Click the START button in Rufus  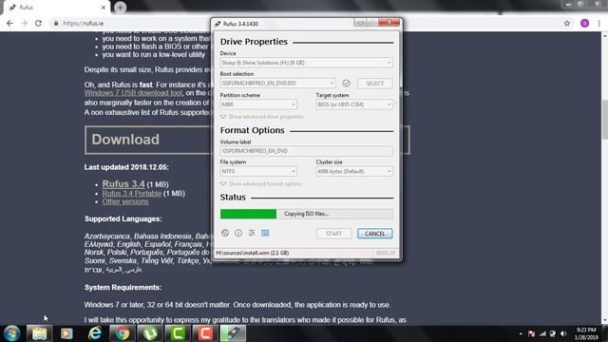pos(333,234)
